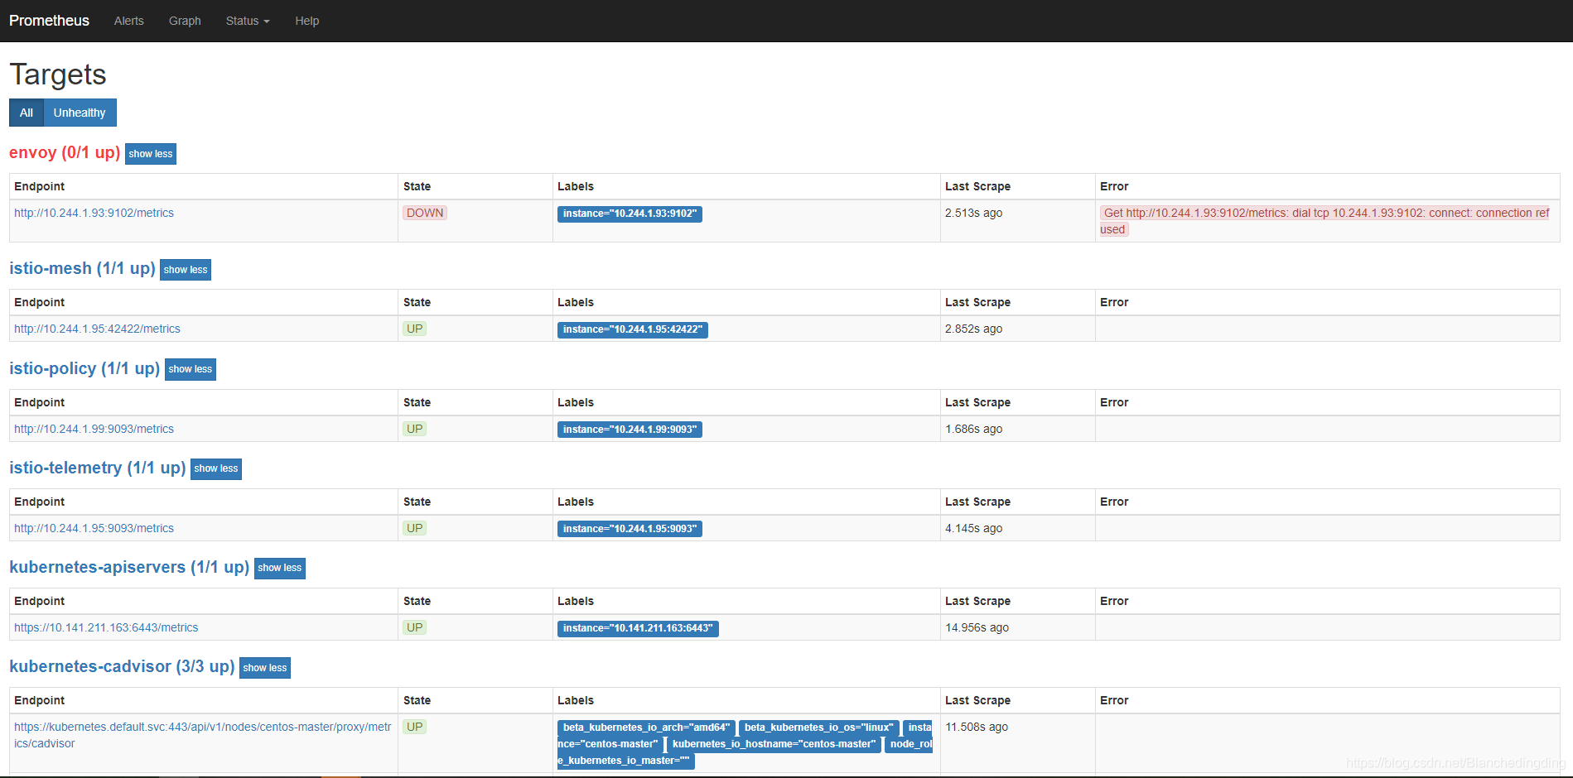Click the UP badge in istio-mesh row
1573x778 pixels.
pyautogui.click(x=415, y=329)
